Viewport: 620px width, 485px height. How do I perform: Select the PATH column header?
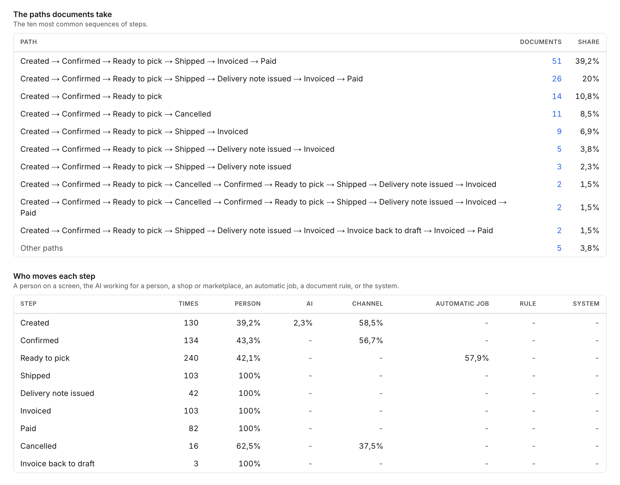pyautogui.click(x=29, y=42)
